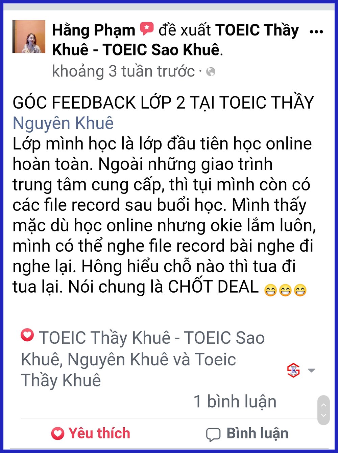Expand the page identity dropdown arrow
Screen dimensions: 338x453
[x=312, y=370]
